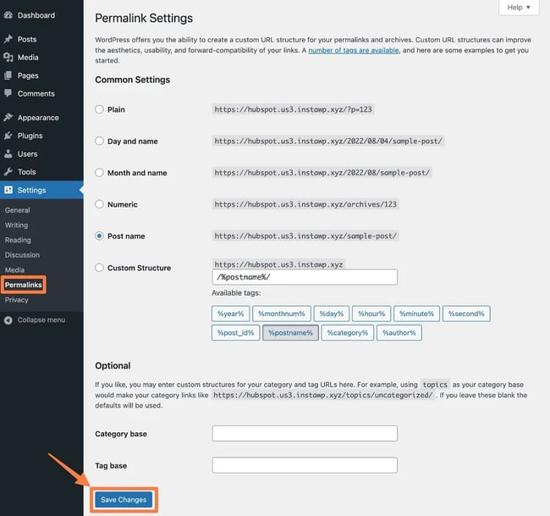This screenshot has height=516, width=550.
Task: Open the Settings menu item
Action: pos(41,190)
